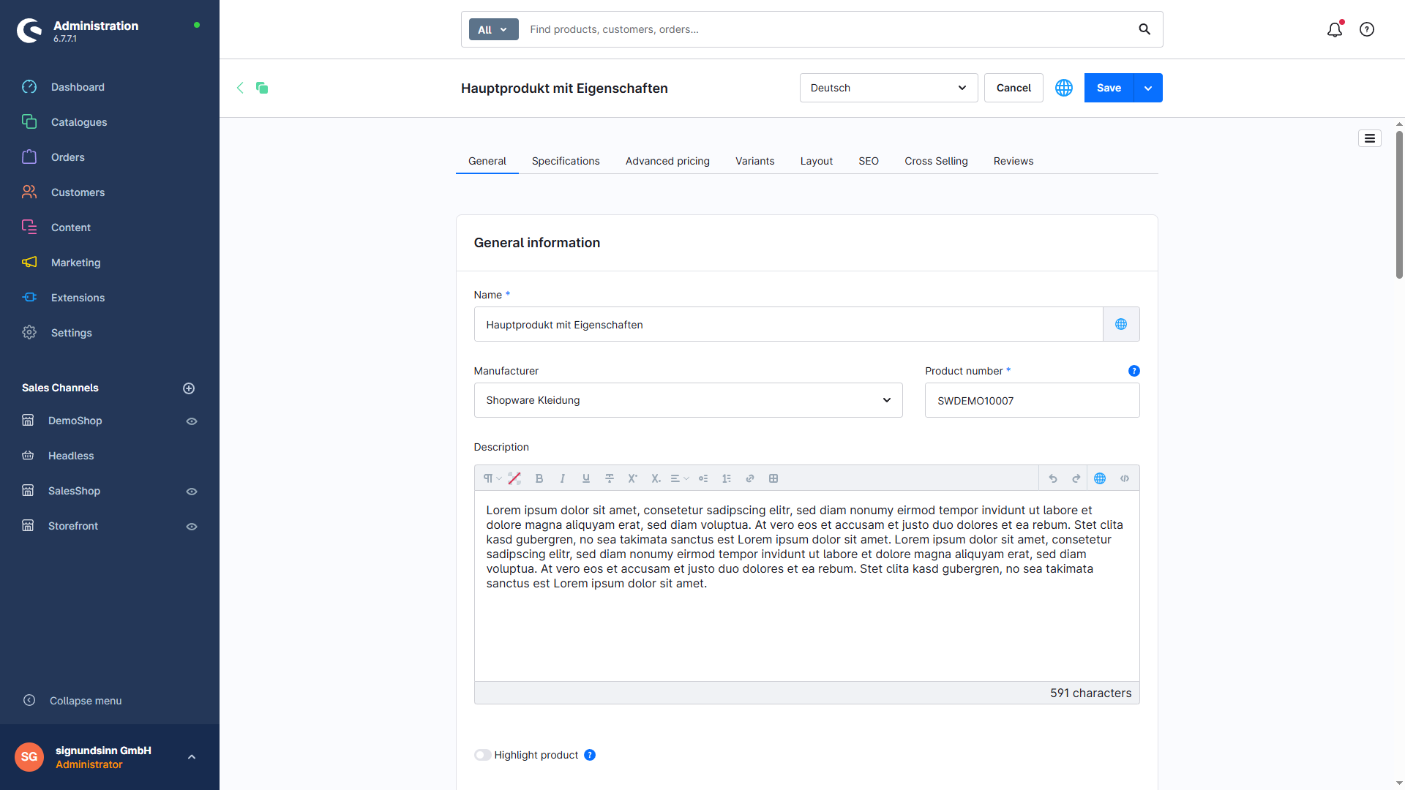Insert a table in the description
Viewport: 1405px width, 790px height.
[x=773, y=478]
